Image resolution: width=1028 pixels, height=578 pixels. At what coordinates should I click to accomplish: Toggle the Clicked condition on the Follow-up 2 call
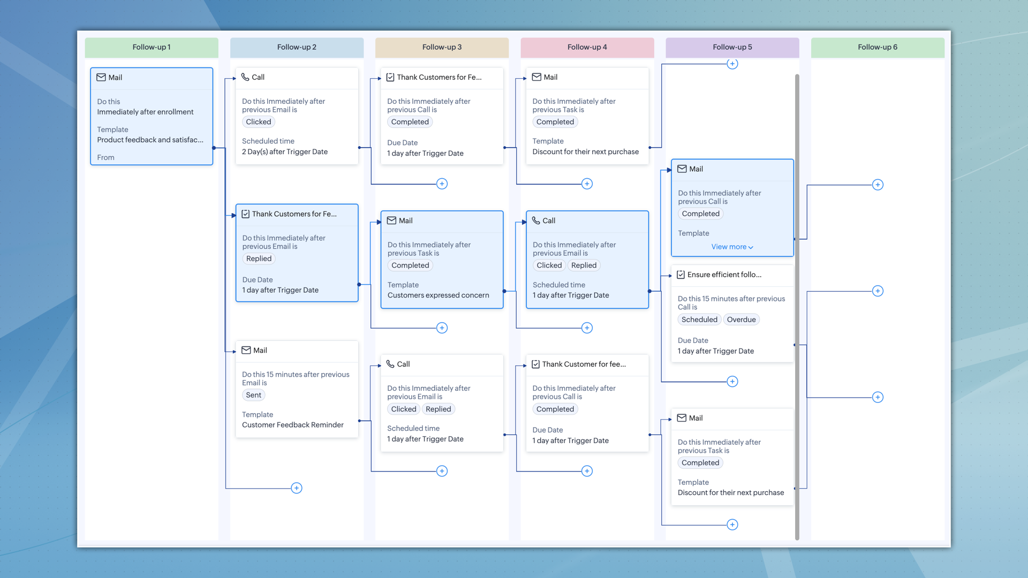coord(258,121)
